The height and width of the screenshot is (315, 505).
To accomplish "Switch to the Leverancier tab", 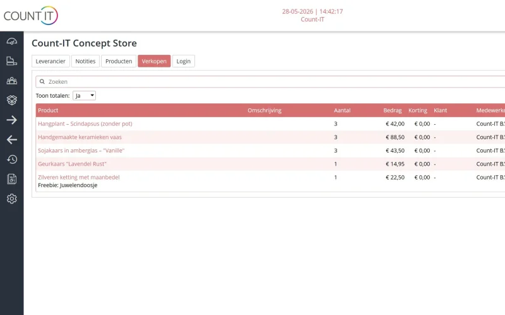I will click(x=50, y=61).
